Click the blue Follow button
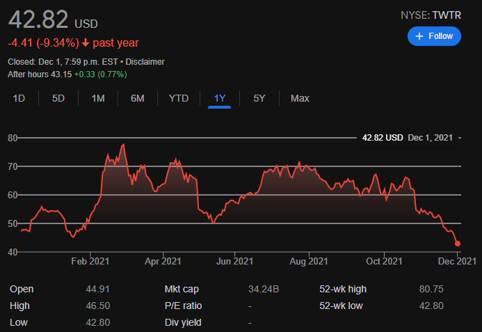The width and height of the screenshot is (482, 332). [x=434, y=36]
